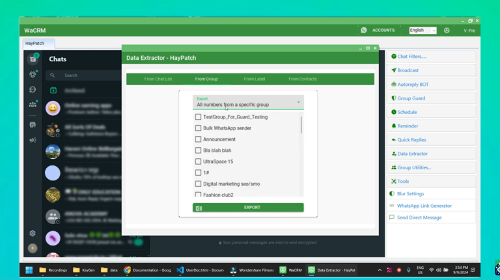Image resolution: width=500 pixels, height=280 pixels.
Task: Tick the Bulk WhatsApp sender checkbox
Action: click(x=199, y=128)
